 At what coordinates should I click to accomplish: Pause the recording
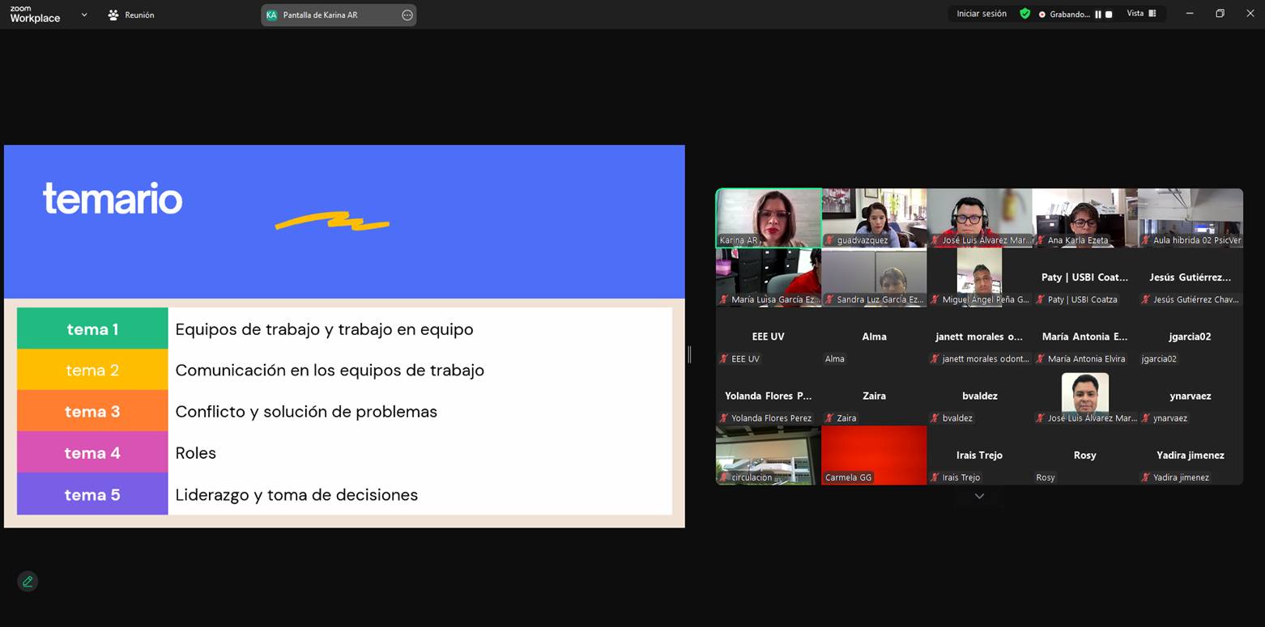1098,15
